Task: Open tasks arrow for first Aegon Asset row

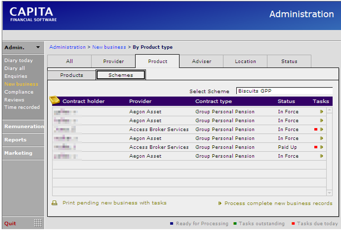Action: tap(321, 112)
